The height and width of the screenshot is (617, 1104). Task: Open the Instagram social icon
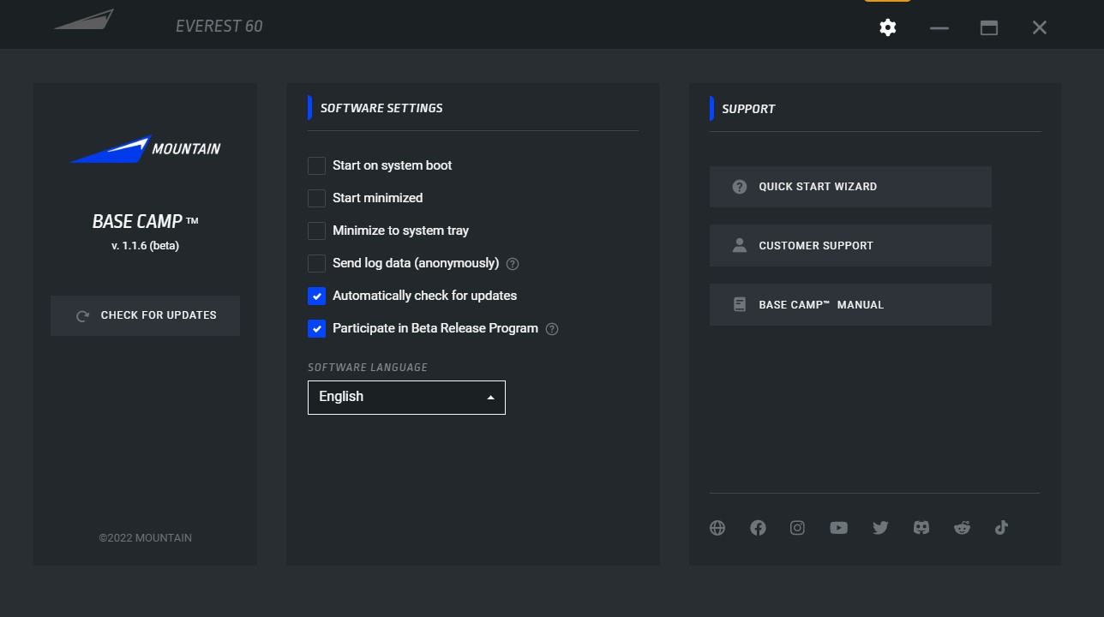tap(797, 528)
